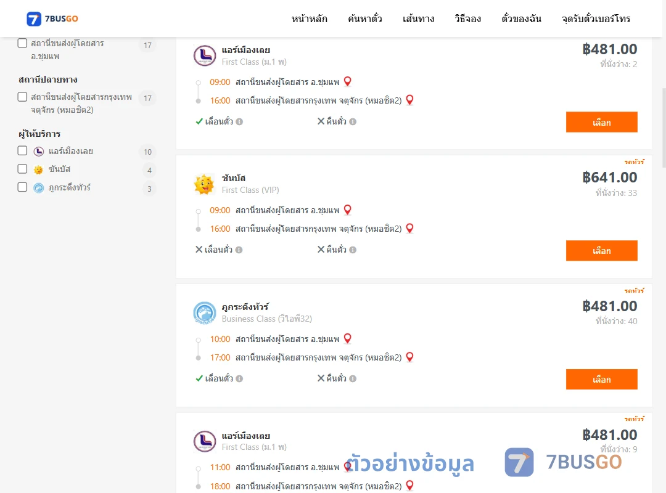This screenshot has height=493, width=666.
Task: Show เลื่อนตั๋ว info icon on แอร์เมืองเลย 09:00 card
Action: 239,122
